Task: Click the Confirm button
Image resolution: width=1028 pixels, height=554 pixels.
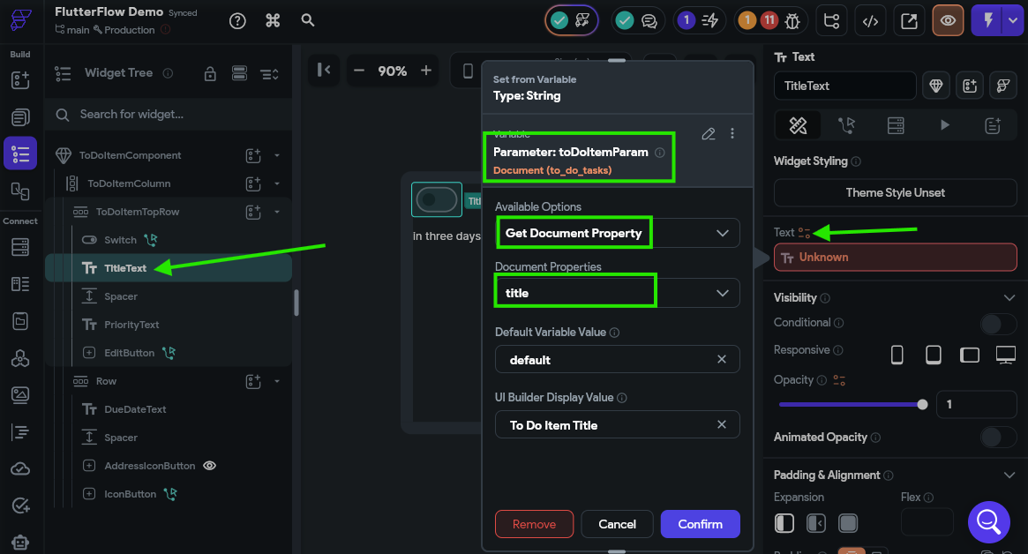Action: 701,524
